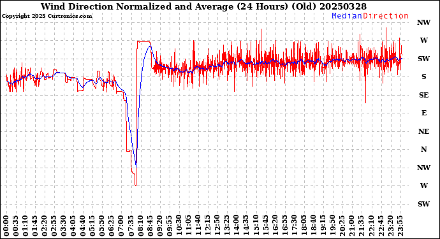Click the '11:05' time axis label
Viewport: 440px width, 239px height.
point(188,226)
